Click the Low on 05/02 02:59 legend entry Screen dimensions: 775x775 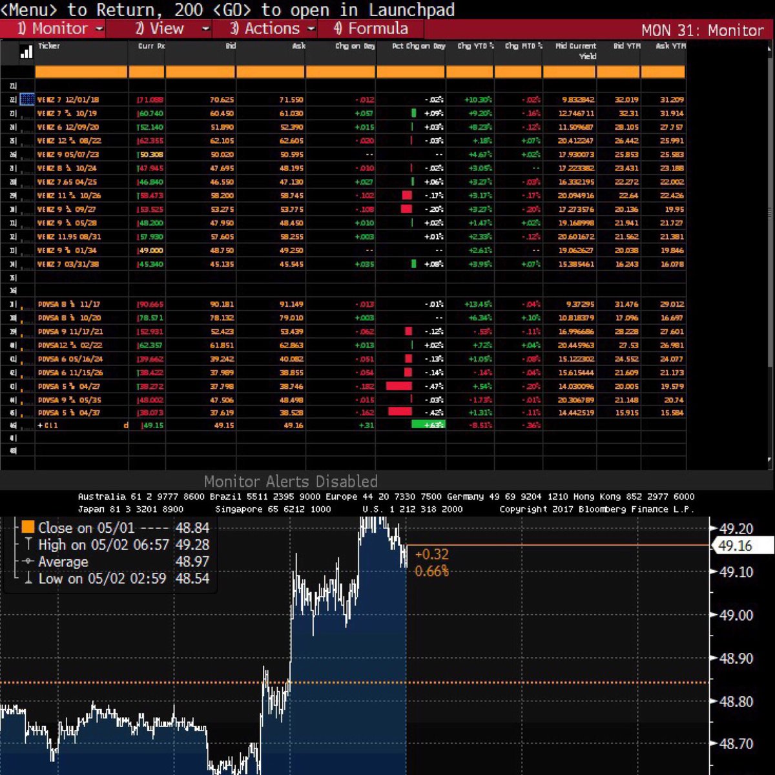pos(116,578)
